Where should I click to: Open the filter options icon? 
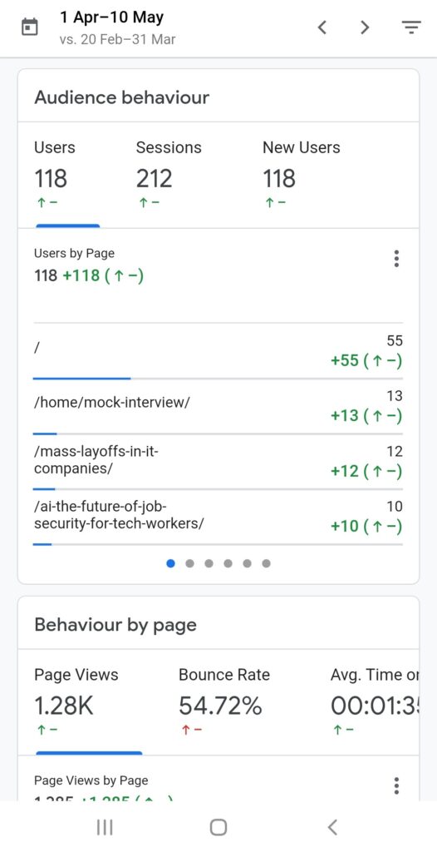click(x=411, y=27)
